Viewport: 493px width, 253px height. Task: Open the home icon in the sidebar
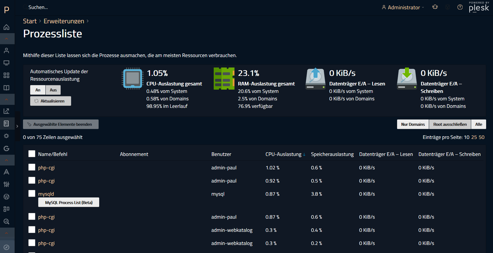tap(6, 27)
